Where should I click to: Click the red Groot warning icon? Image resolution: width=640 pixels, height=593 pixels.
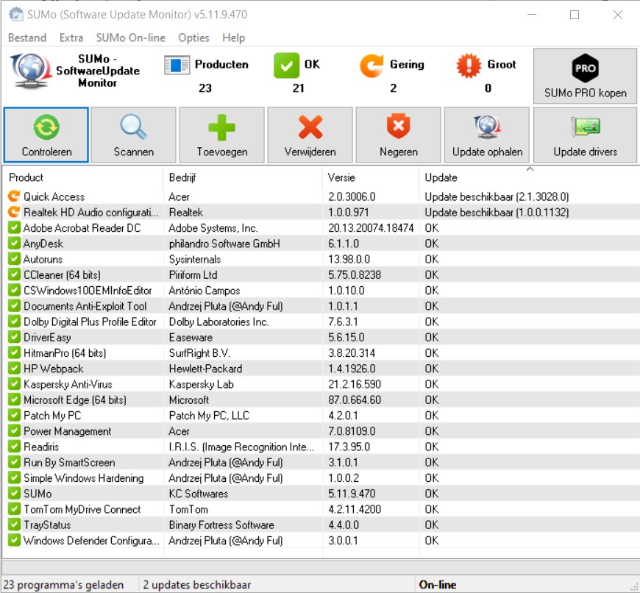tap(469, 65)
